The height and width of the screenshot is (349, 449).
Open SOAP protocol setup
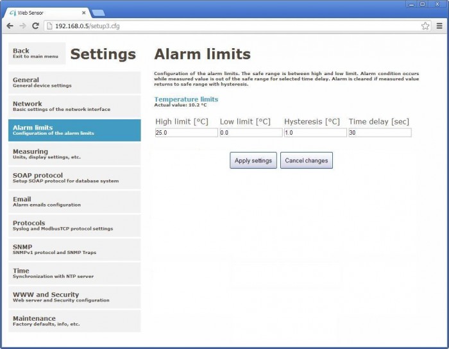[74, 178]
